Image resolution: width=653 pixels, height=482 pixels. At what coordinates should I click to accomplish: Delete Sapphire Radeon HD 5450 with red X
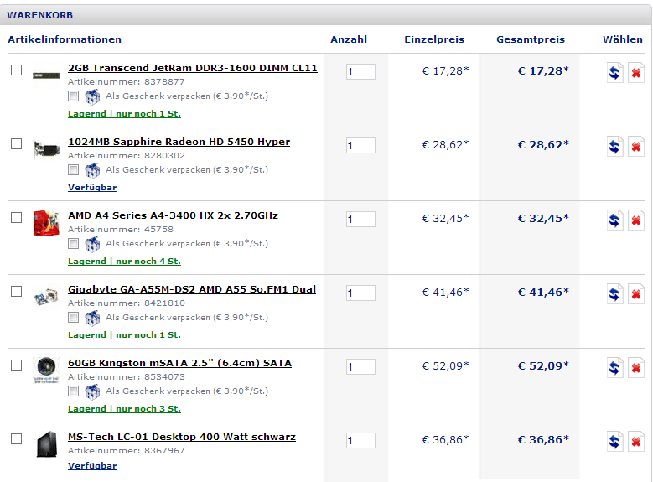pos(636,146)
